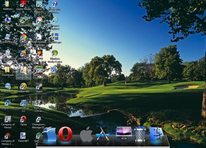Click the Apple logo in the dock
The image size is (206, 148).
(x=86, y=134)
